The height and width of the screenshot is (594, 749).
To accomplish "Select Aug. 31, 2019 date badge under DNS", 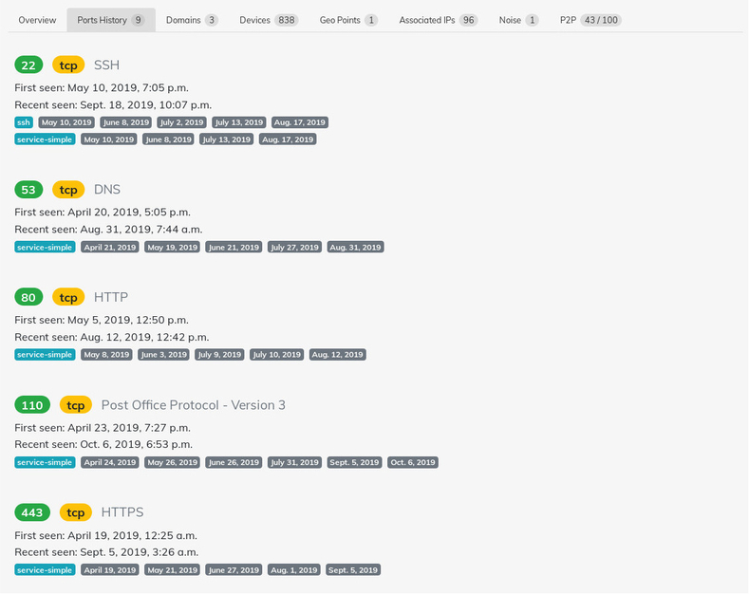I will (x=355, y=248).
